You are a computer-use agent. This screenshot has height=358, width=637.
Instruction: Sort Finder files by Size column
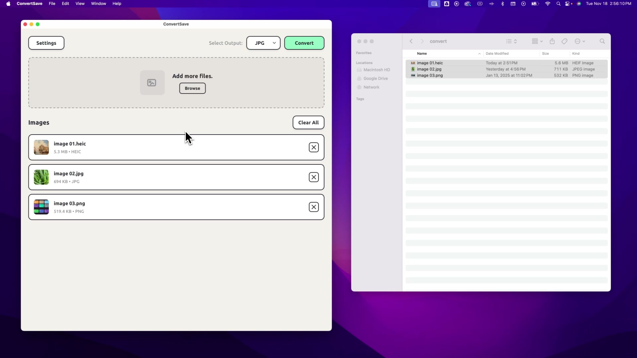click(545, 54)
